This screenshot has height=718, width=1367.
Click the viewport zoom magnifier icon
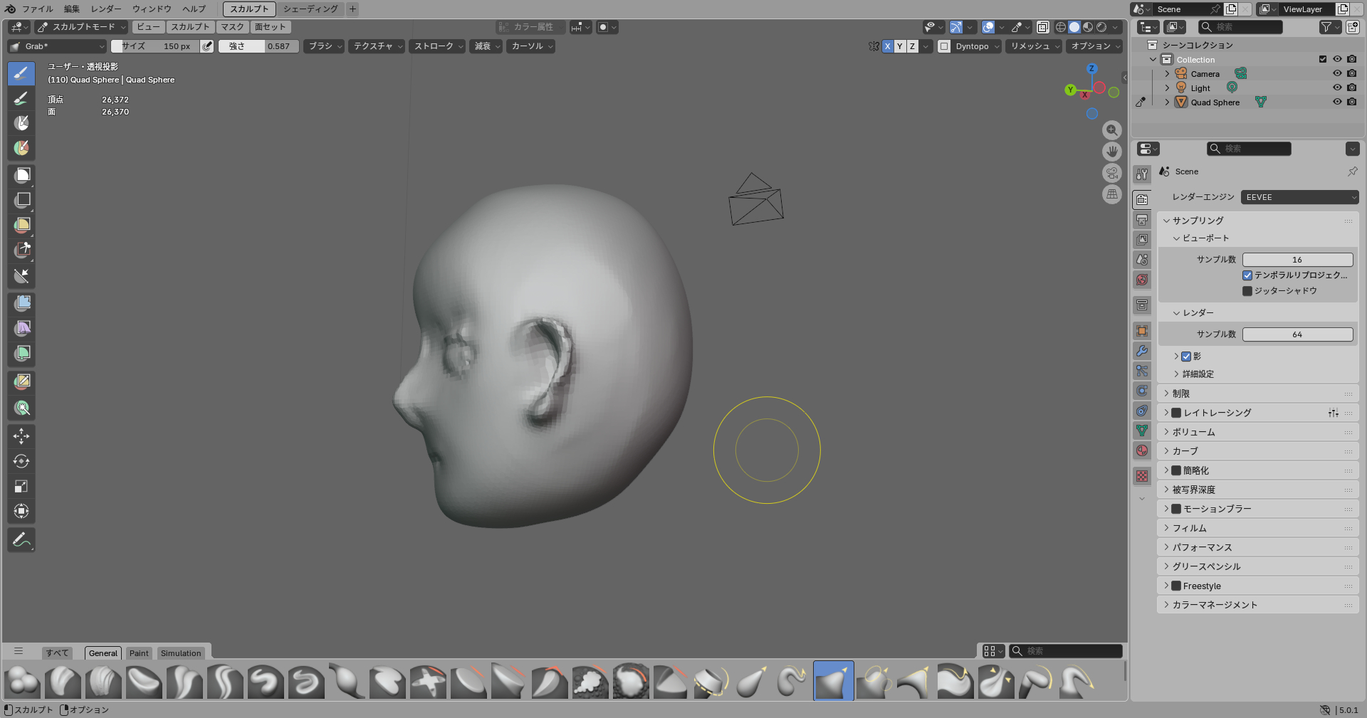click(x=1111, y=130)
